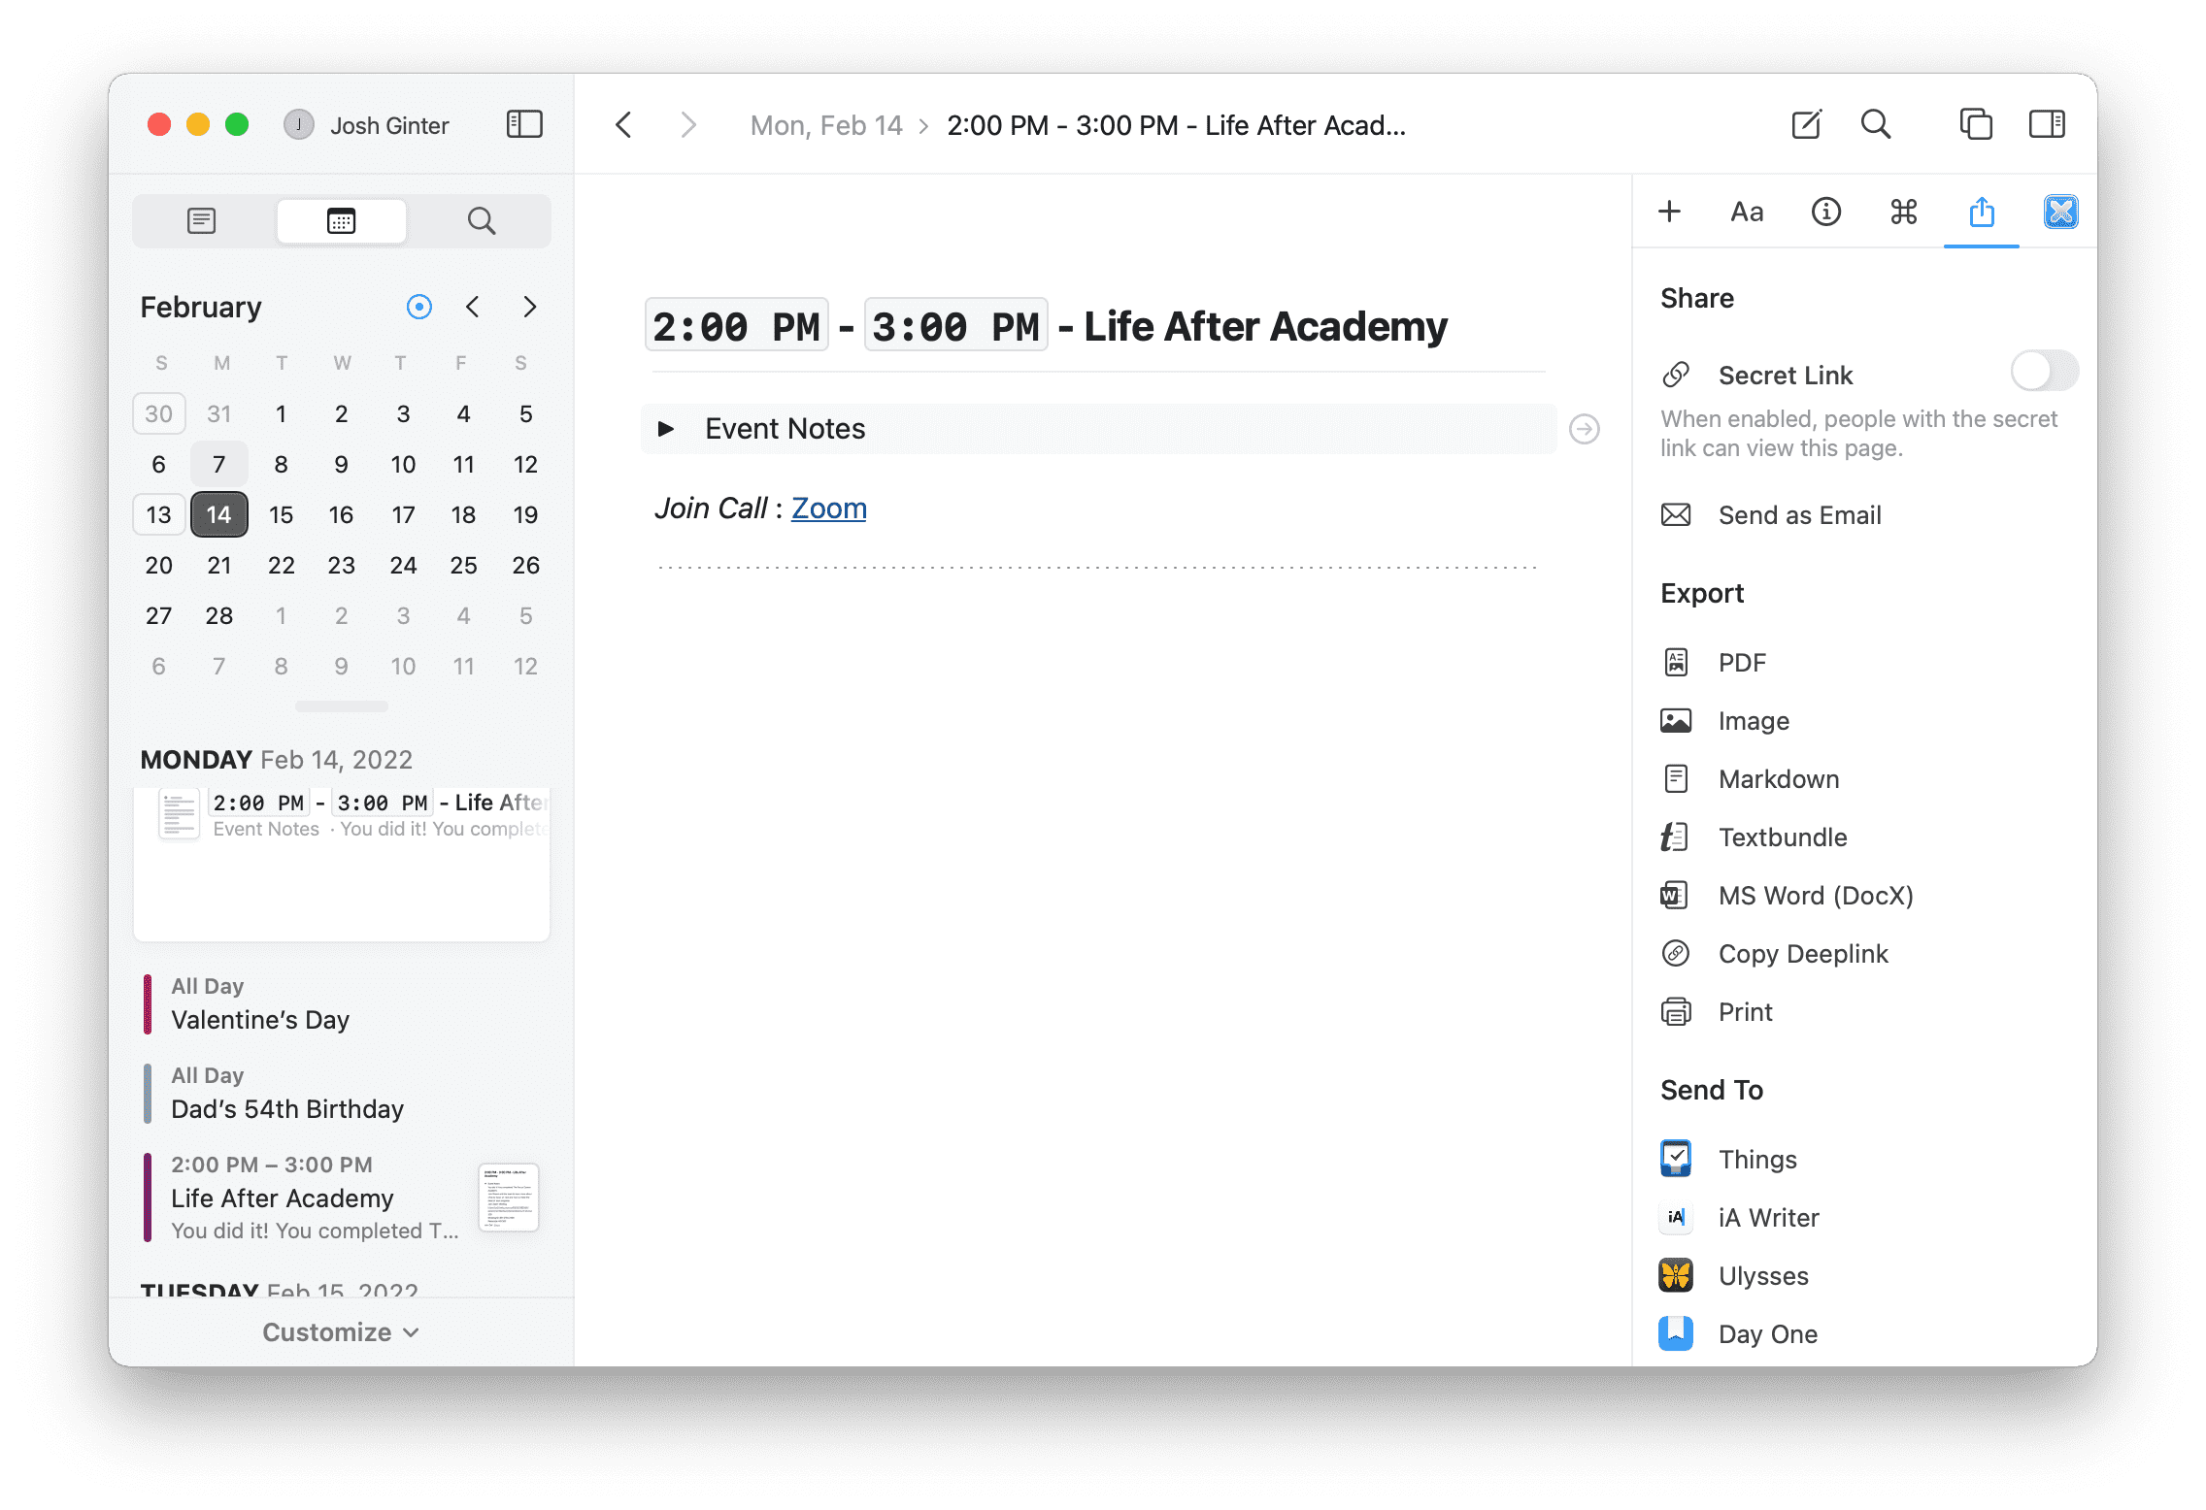Toggle the left sidebar icon
2206x1510 pixels.
click(524, 124)
